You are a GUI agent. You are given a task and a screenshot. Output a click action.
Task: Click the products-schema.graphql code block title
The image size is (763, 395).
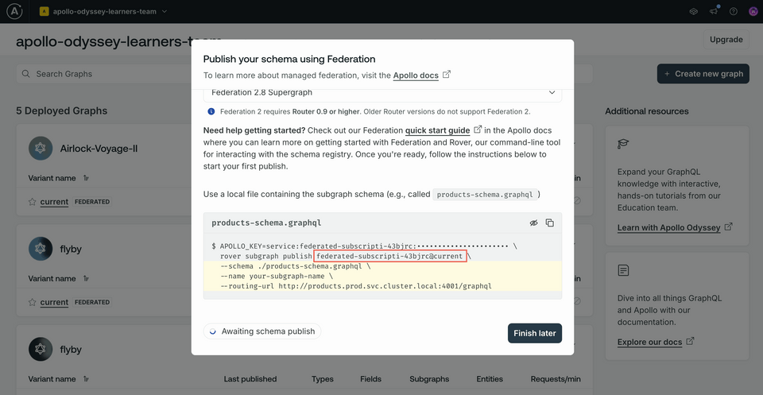coord(266,223)
